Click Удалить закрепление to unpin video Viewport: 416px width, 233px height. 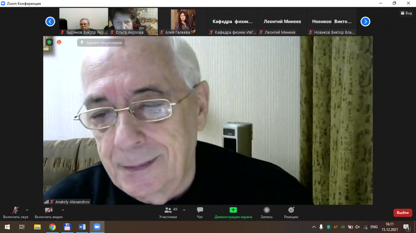click(101, 43)
